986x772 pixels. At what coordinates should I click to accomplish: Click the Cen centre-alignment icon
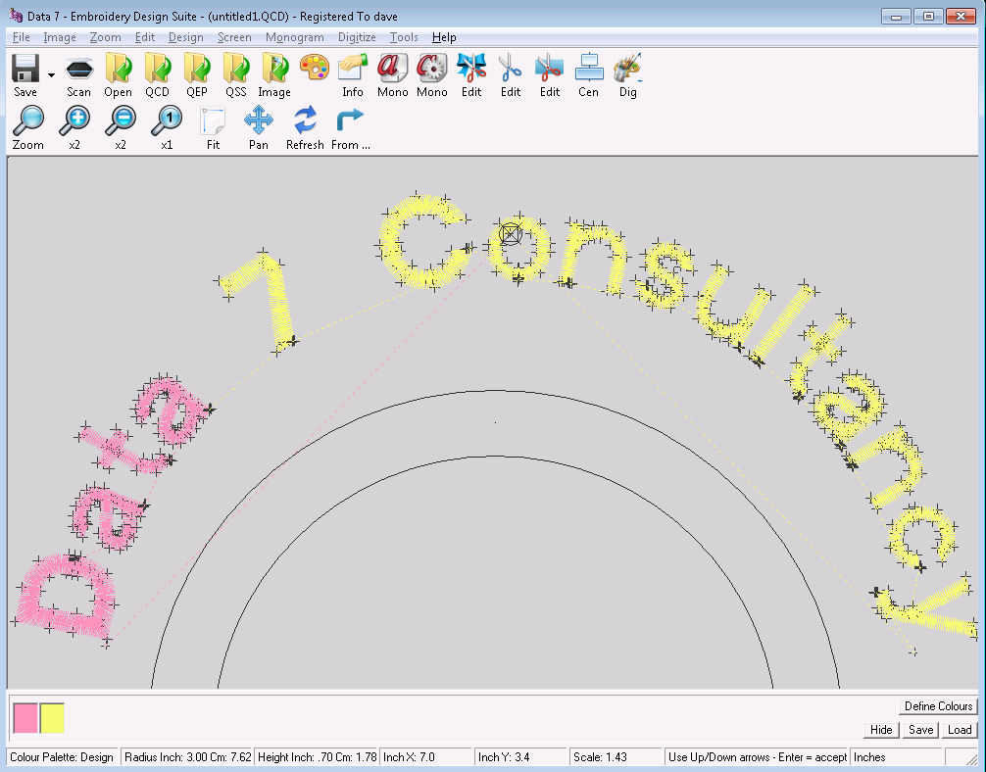(589, 68)
